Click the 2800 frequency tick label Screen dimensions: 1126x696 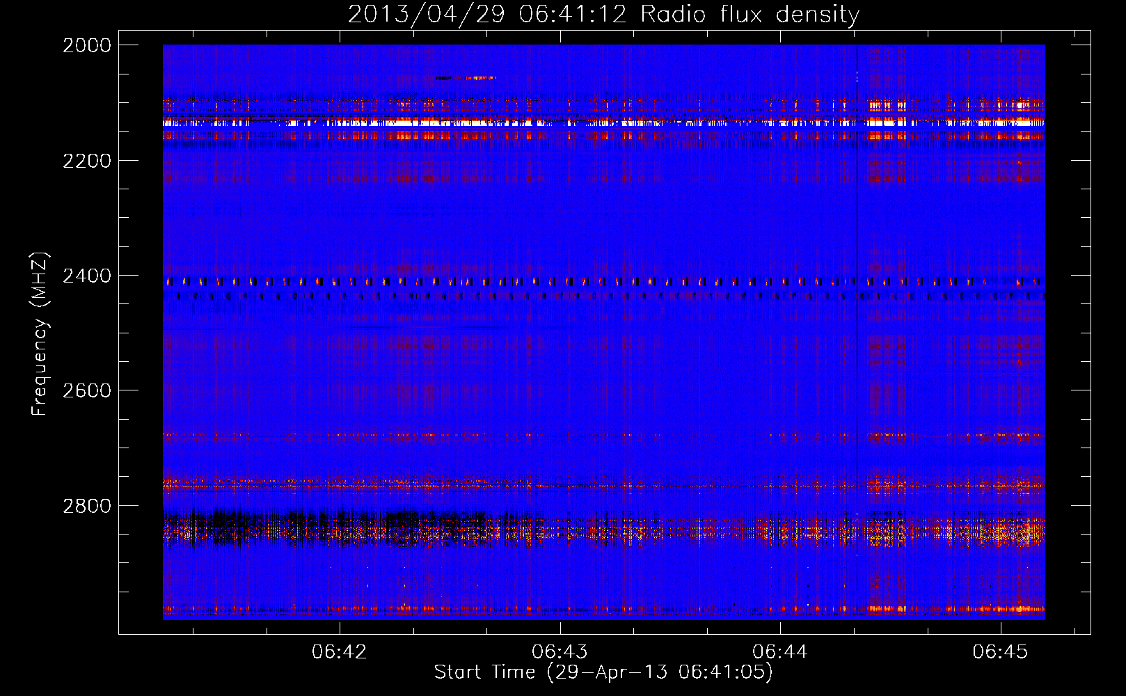pyautogui.click(x=87, y=506)
